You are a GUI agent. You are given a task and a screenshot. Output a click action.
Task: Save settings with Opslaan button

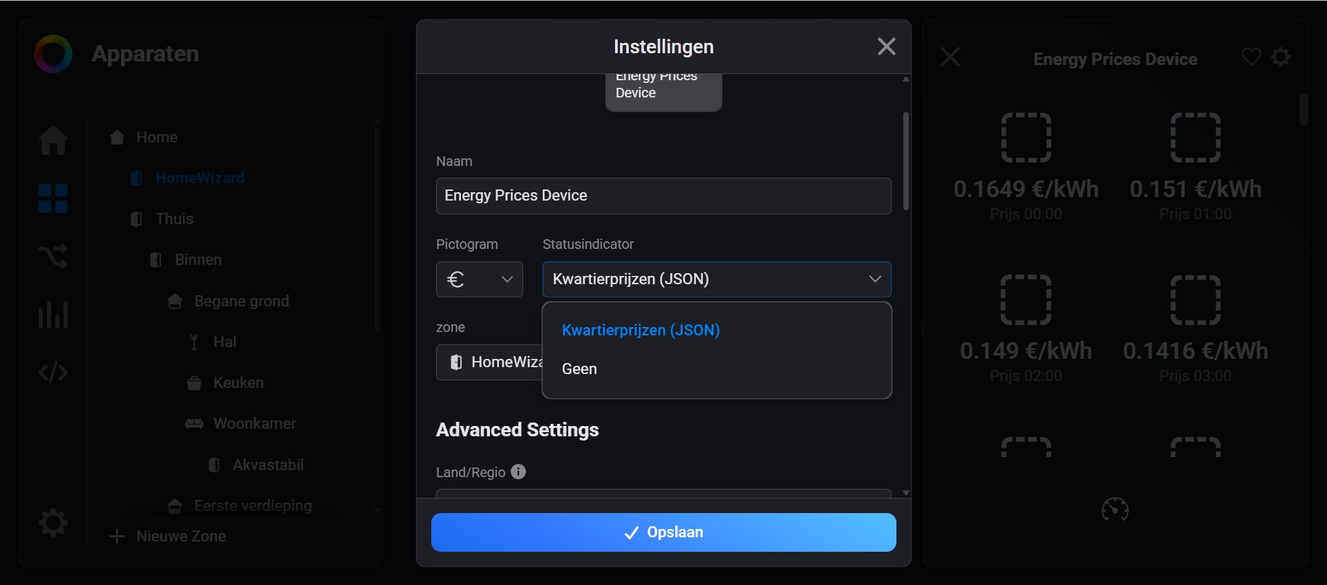[x=663, y=532]
